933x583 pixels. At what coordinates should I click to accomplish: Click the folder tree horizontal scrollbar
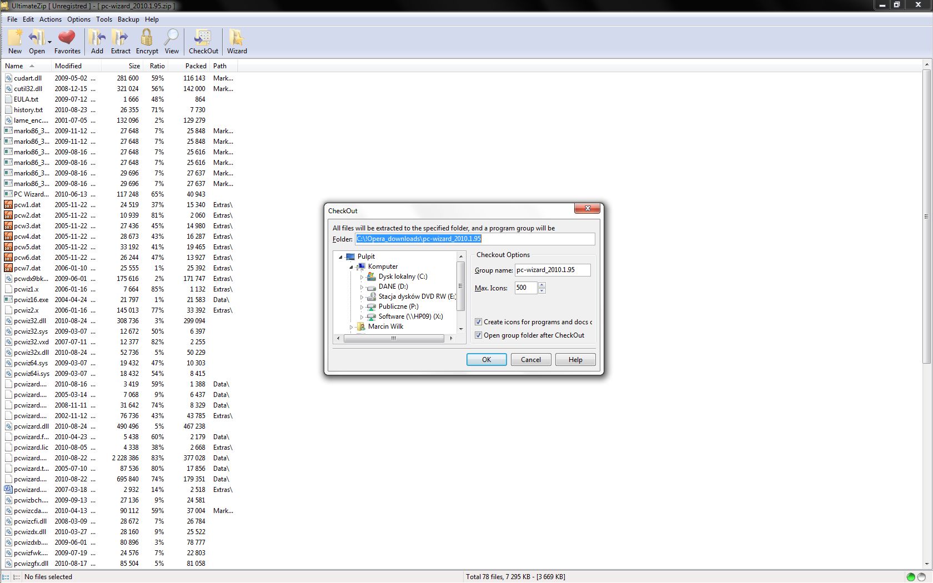click(394, 338)
